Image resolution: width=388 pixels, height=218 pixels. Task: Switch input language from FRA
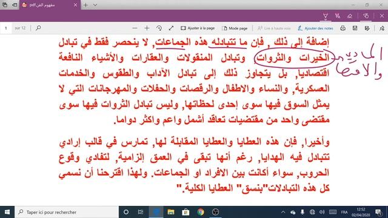coord(344,212)
